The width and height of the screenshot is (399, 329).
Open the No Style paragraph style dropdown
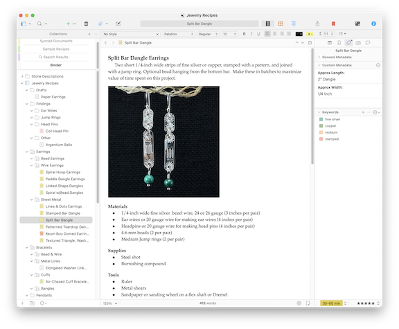point(131,34)
